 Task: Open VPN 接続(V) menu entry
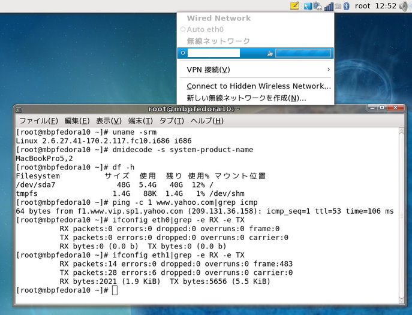pyautogui.click(x=255, y=69)
